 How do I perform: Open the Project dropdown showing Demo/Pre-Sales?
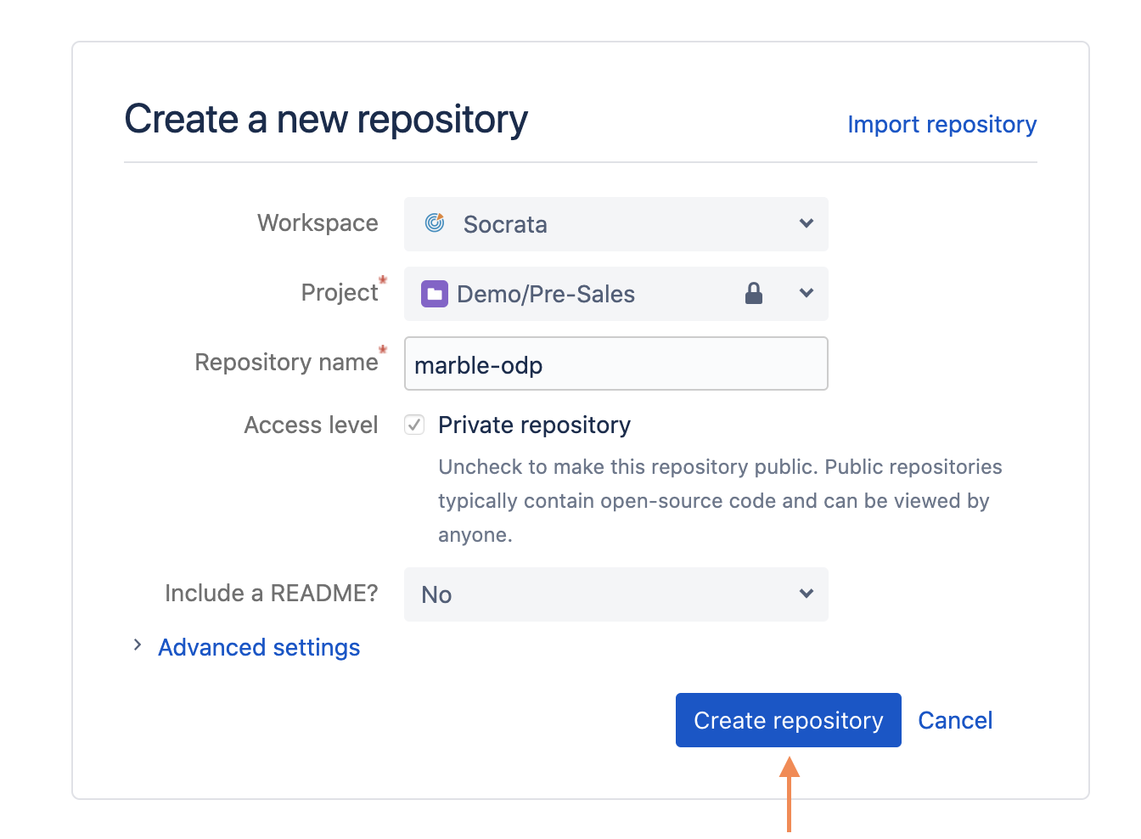click(616, 294)
